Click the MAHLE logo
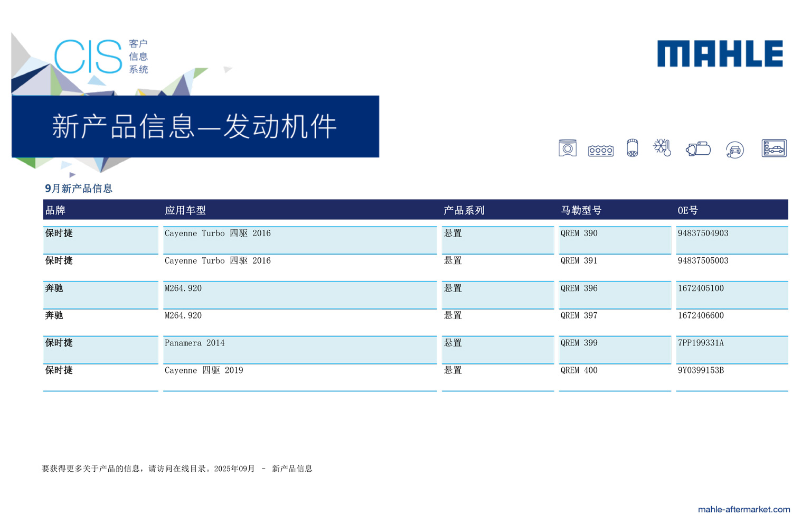 pos(720,54)
